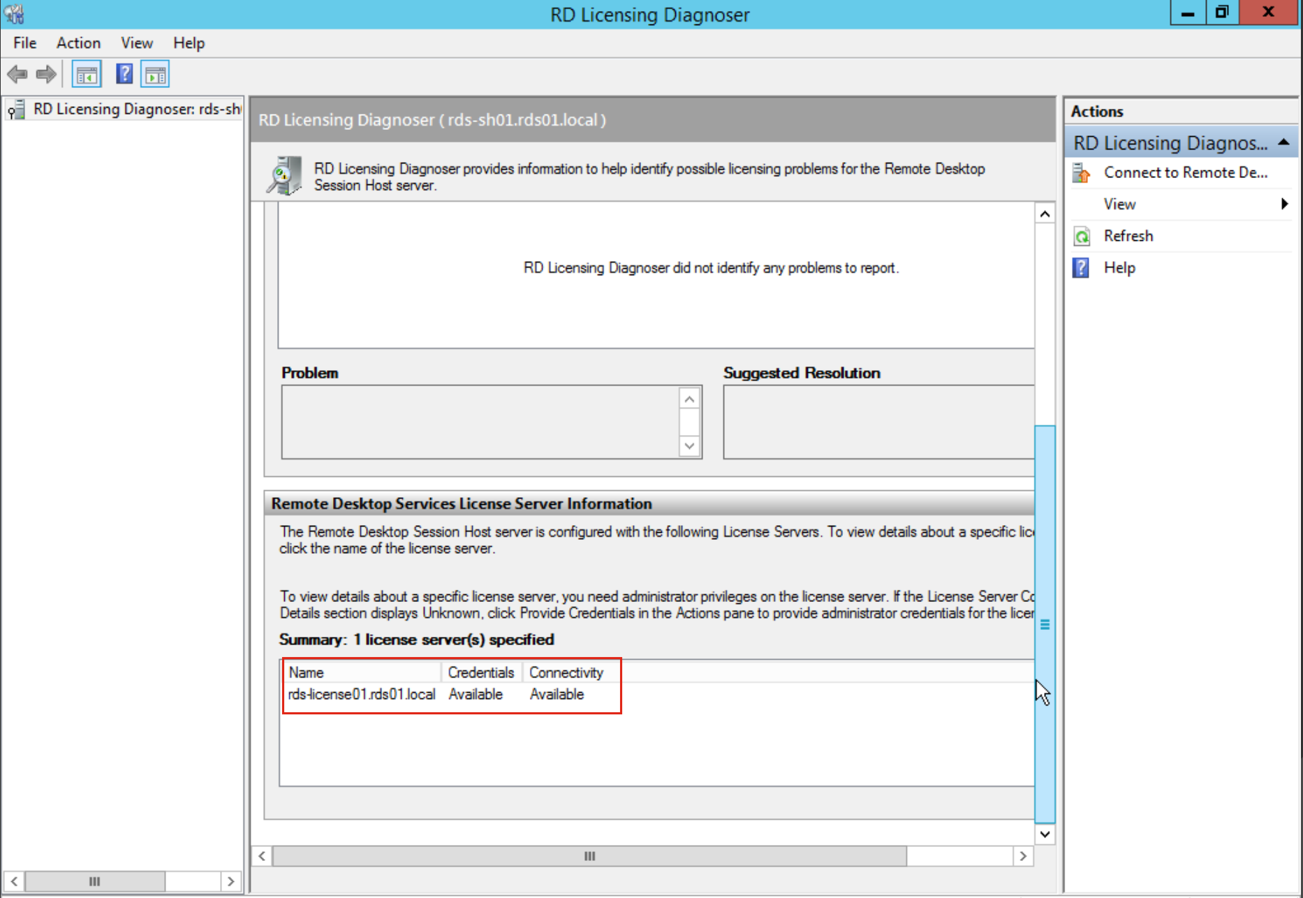Click the no problems to report message
Screen dimensions: 1303x898
point(711,268)
